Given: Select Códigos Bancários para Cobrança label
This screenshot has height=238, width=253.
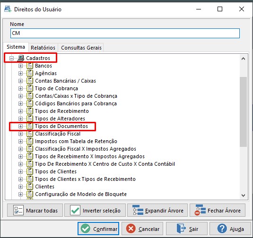Looking at the screenshot, I should pyautogui.click(x=76, y=103).
